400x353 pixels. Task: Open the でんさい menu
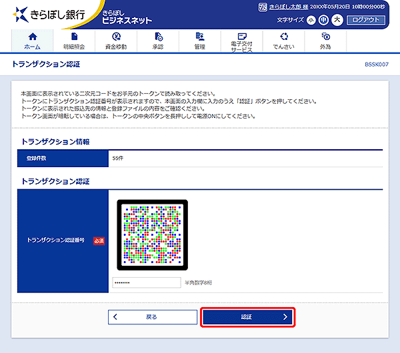pyautogui.click(x=283, y=41)
